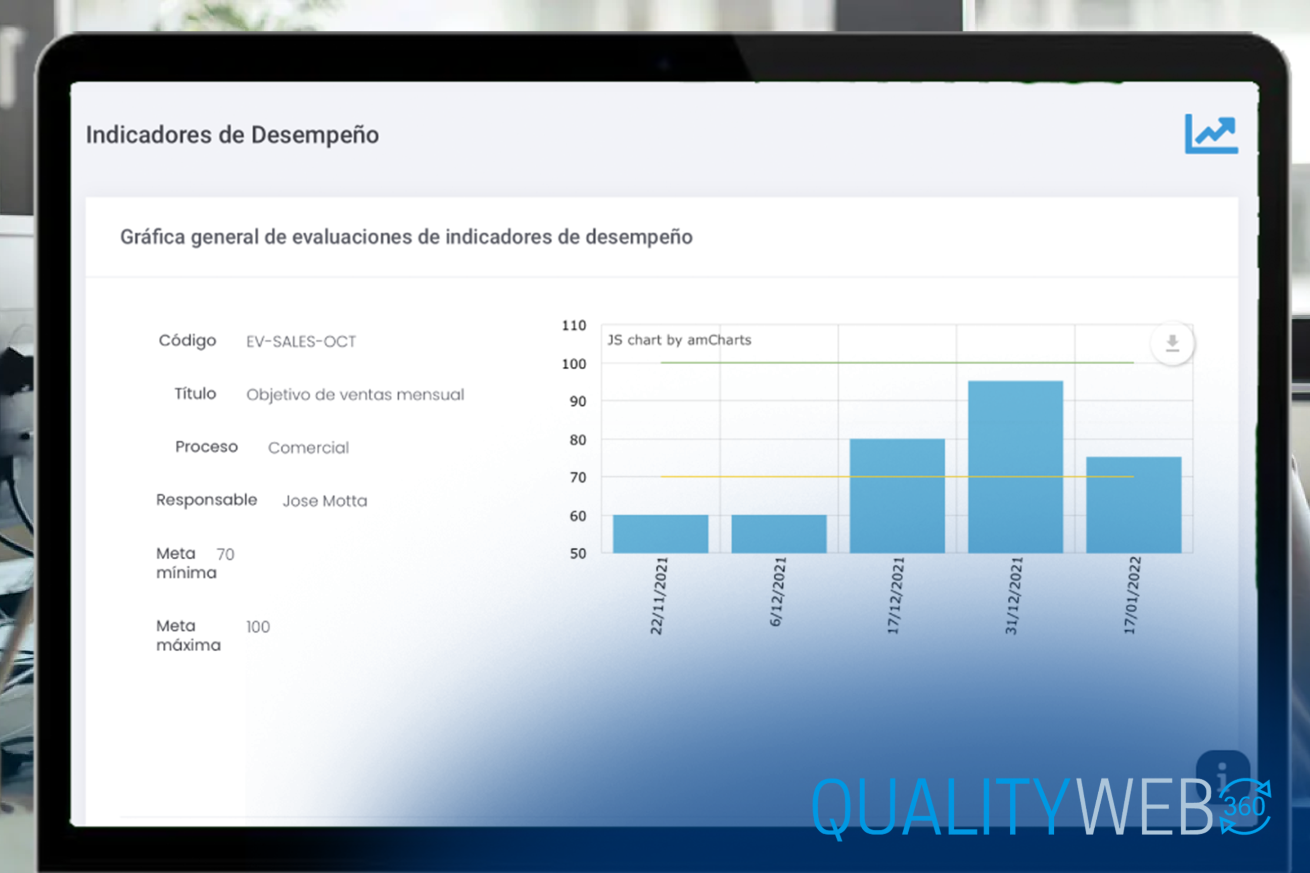1310x873 pixels.
Task: Click the Meta mínima value 70
Action: point(225,554)
